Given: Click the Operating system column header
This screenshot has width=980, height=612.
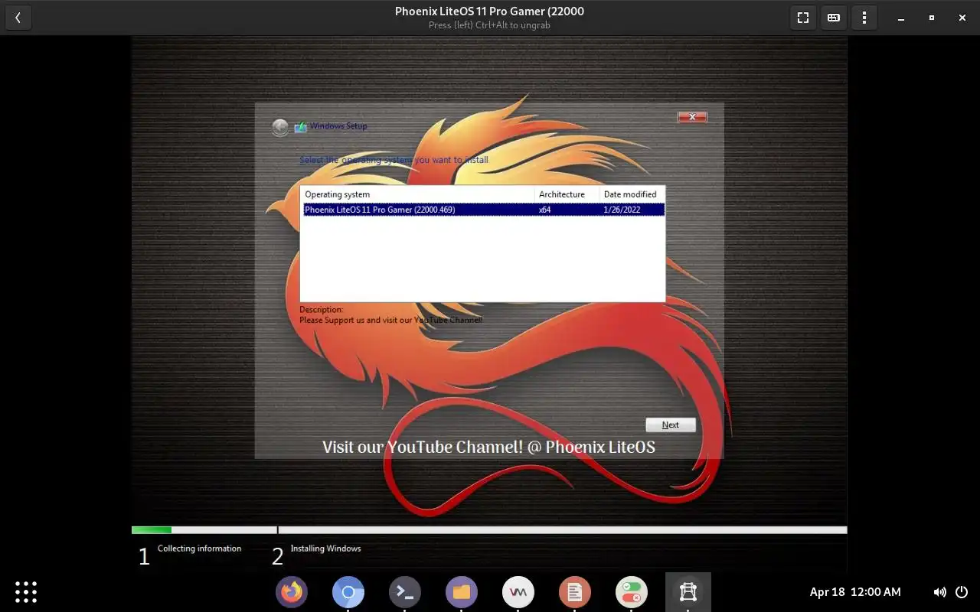Looking at the screenshot, I should [417, 194].
